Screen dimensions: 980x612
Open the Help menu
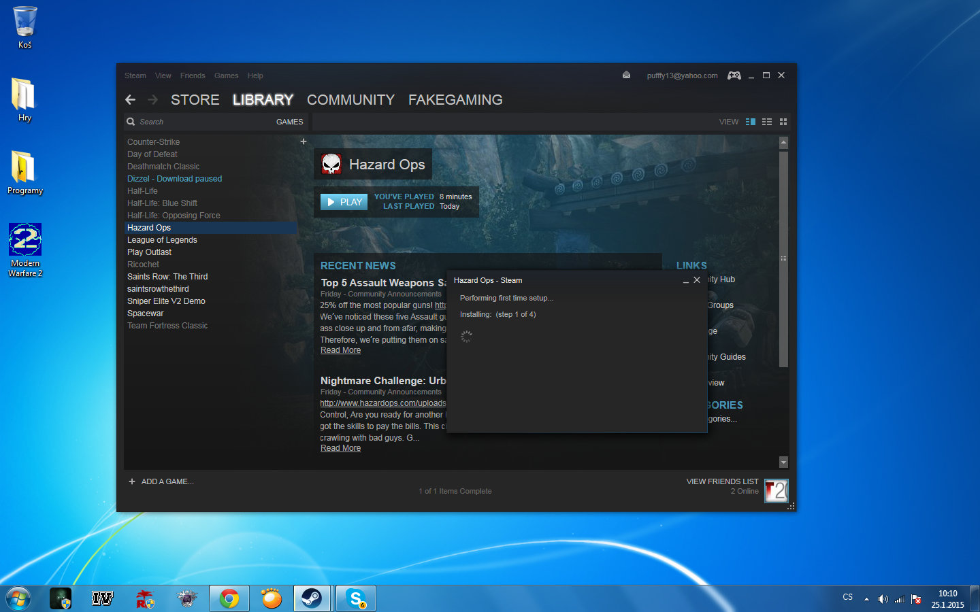click(255, 75)
